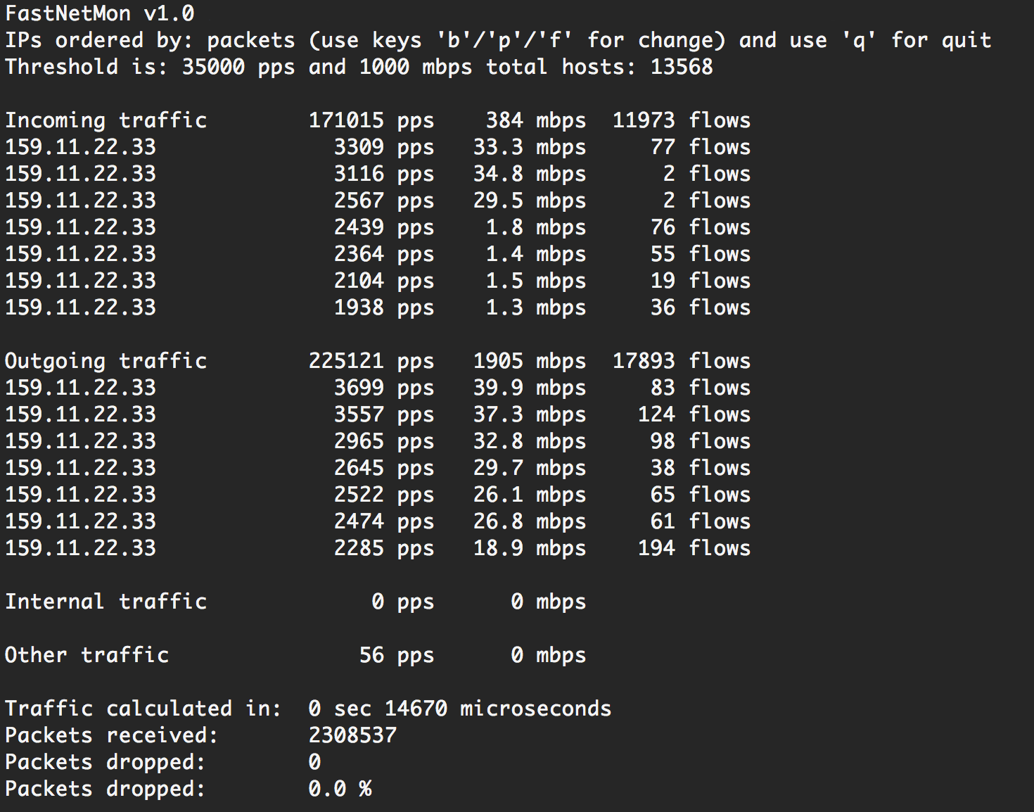
Task: Click the 34.8 mbps value
Action: click(x=529, y=174)
